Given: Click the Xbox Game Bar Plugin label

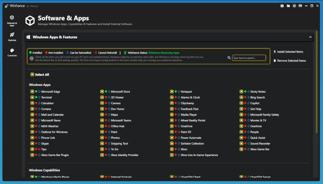Looking at the screenshot, I should click(x=55, y=155).
